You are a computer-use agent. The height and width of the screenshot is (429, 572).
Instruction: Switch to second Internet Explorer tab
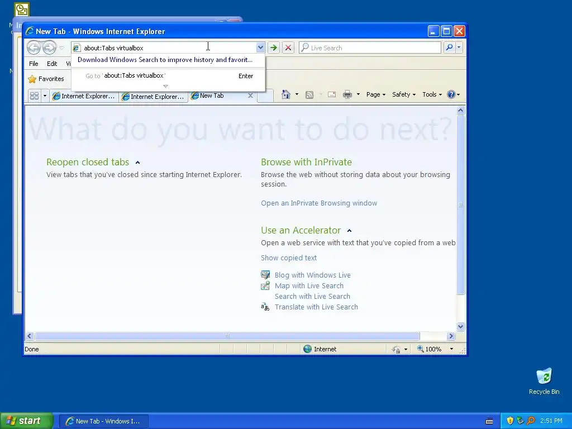(153, 96)
